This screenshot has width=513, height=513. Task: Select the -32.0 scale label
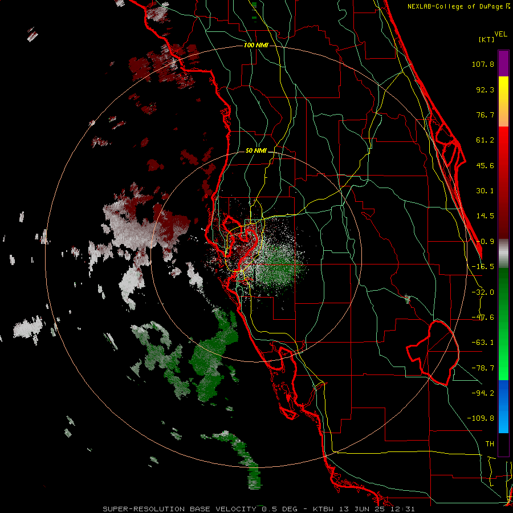coord(483,292)
